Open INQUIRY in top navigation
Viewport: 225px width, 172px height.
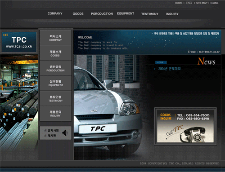(172, 14)
